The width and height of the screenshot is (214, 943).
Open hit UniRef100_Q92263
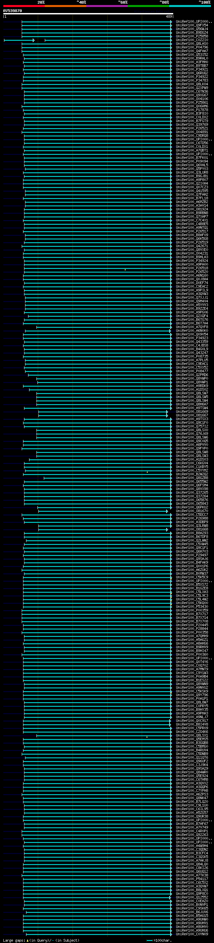pyautogui.click(x=192, y=835)
